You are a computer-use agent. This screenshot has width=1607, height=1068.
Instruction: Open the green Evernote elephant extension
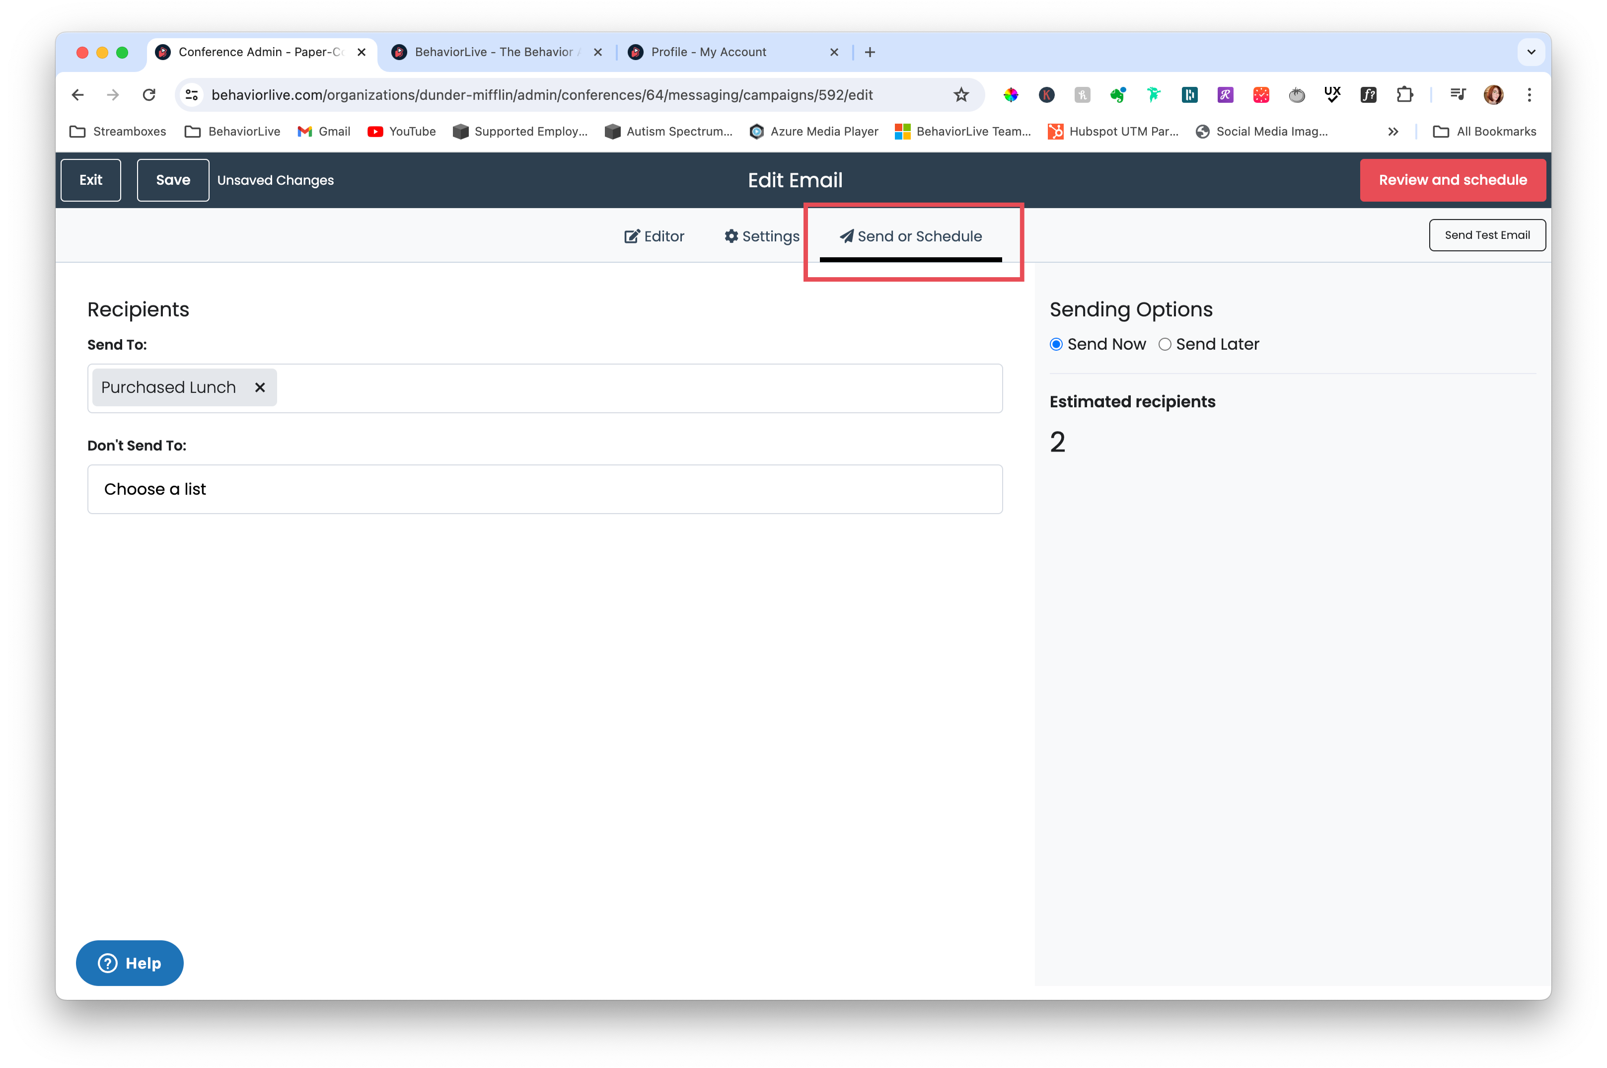tap(1118, 95)
